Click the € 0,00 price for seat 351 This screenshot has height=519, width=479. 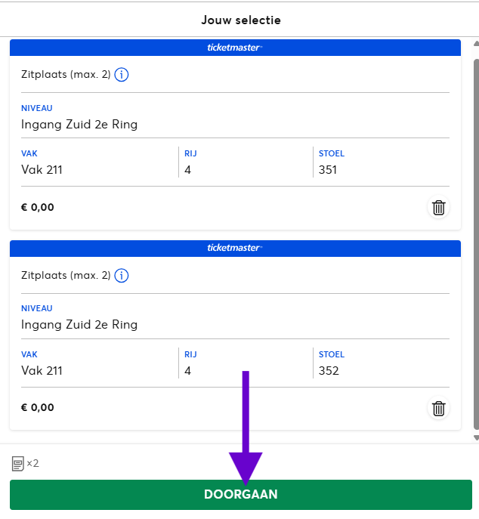(x=38, y=207)
